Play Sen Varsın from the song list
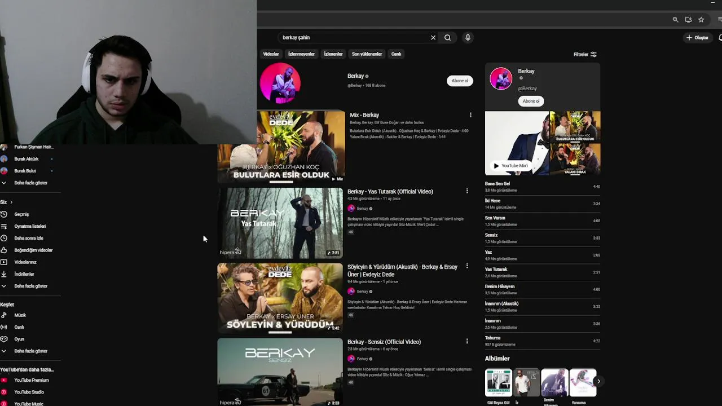722x406 pixels. pos(543,221)
